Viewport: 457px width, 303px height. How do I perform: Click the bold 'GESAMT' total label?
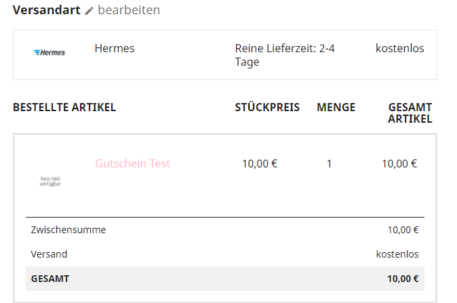50,279
